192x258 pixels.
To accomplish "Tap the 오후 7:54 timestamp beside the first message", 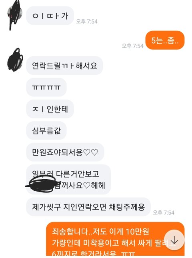I will pyautogui.click(x=87, y=21).
